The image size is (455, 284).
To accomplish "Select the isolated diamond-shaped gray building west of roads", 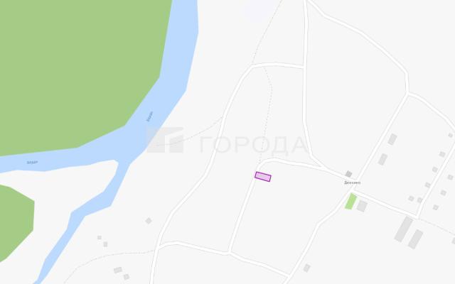I will pos(149,221).
